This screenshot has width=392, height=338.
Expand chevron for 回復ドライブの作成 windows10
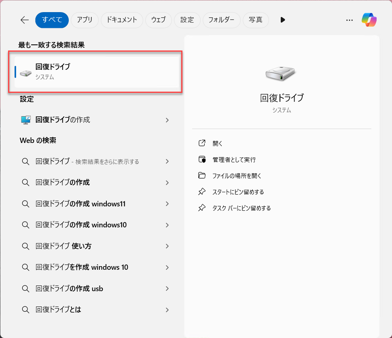pos(167,225)
